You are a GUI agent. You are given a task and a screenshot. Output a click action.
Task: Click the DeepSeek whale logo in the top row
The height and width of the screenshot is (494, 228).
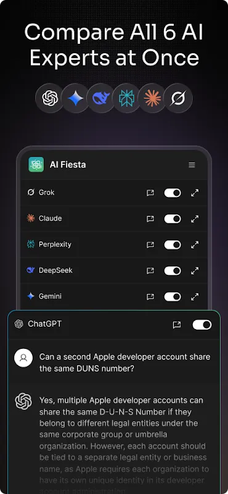click(x=101, y=98)
